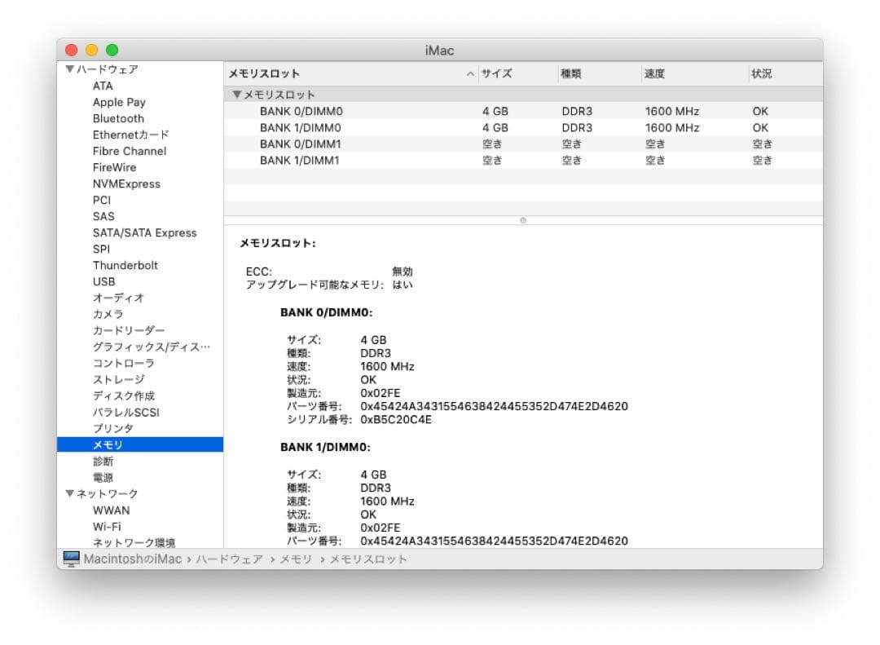Click ECC 無効 value

tap(403, 272)
